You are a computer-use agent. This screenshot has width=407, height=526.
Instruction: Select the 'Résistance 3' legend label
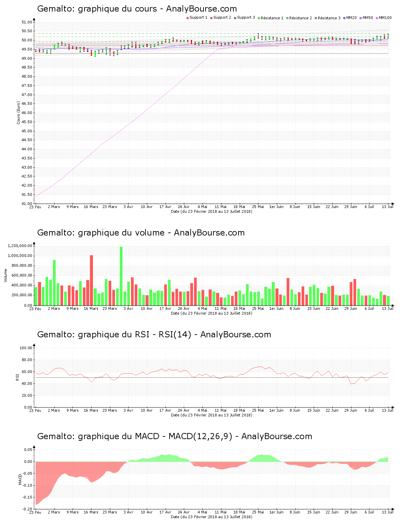point(329,18)
